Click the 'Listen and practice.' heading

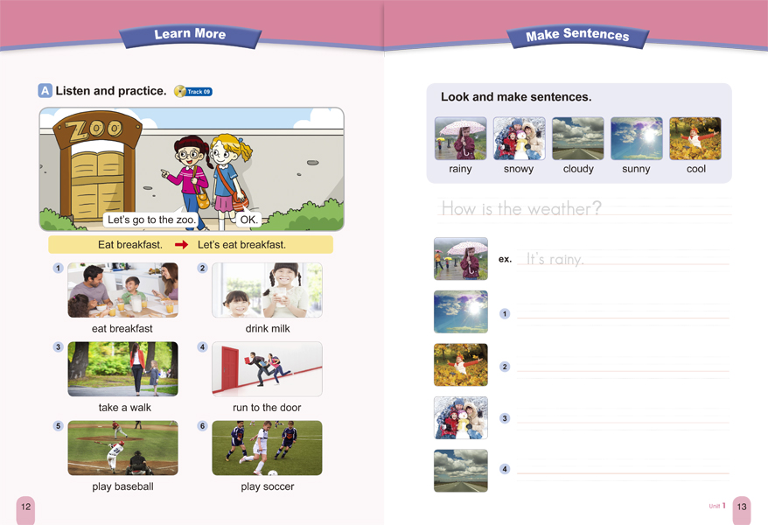pyautogui.click(x=111, y=91)
